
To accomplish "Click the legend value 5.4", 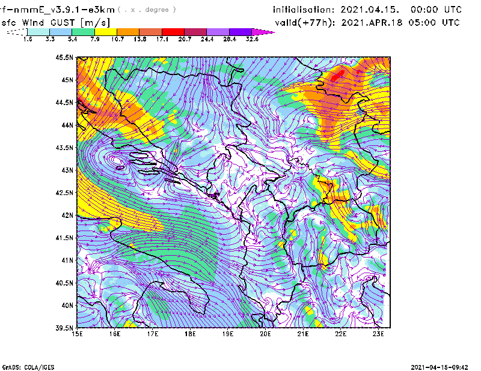I will (72, 39).
